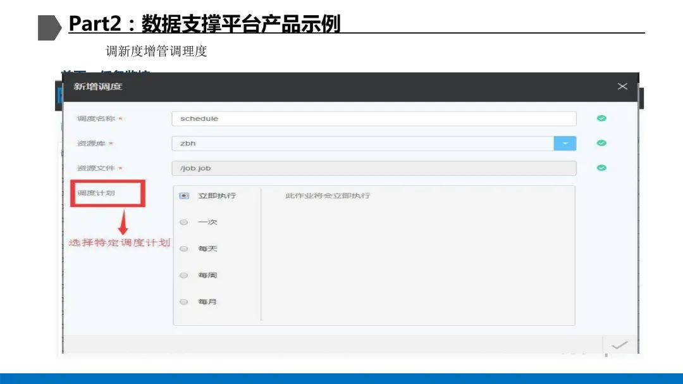Viewport: 683px width, 384px height.
Task: Open the 资源库 dropdown arrow
Action: pos(565,144)
